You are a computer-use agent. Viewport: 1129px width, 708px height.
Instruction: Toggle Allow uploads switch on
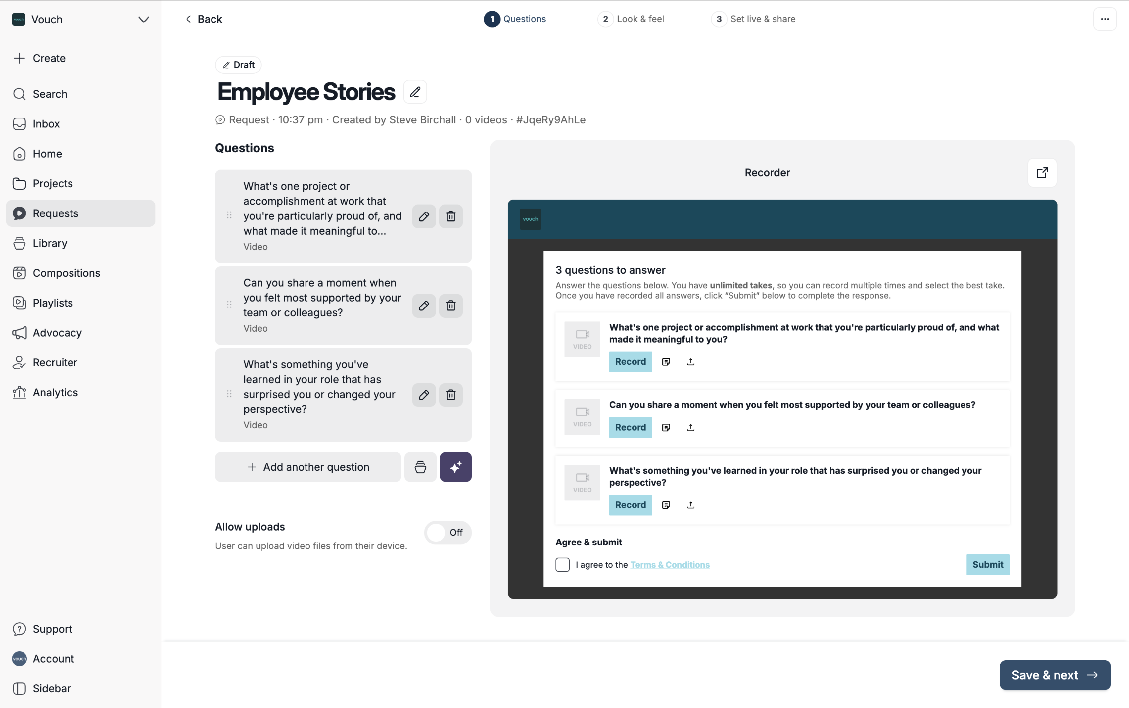447,532
